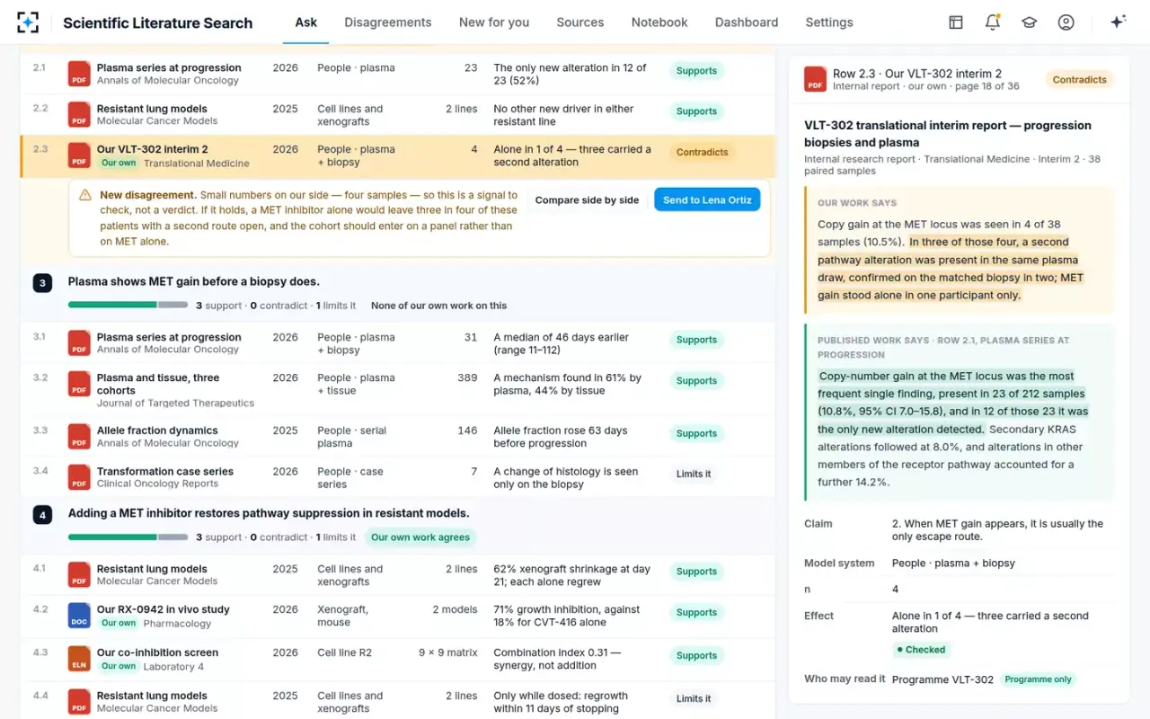
Task: Click the evidence bar under claim 3
Action: (x=128, y=306)
